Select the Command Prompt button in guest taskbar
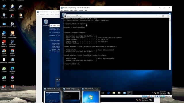The height and width of the screenshot is (103, 184). [130, 93]
